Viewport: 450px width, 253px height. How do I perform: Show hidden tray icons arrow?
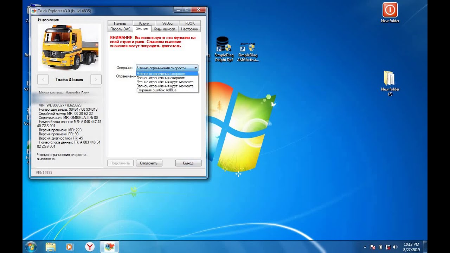tap(365, 247)
